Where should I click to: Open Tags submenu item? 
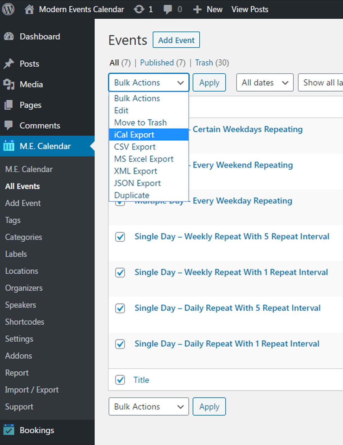[13, 220]
